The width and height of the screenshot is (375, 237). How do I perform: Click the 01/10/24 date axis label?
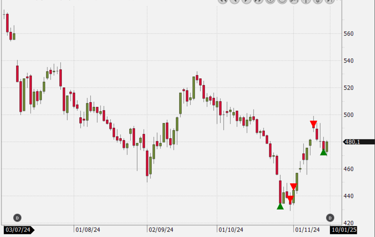(x=231, y=230)
